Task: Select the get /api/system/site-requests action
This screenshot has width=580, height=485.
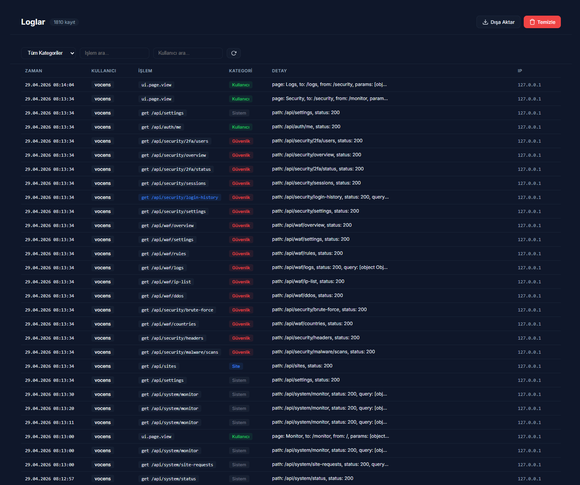Action: [x=177, y=465]
